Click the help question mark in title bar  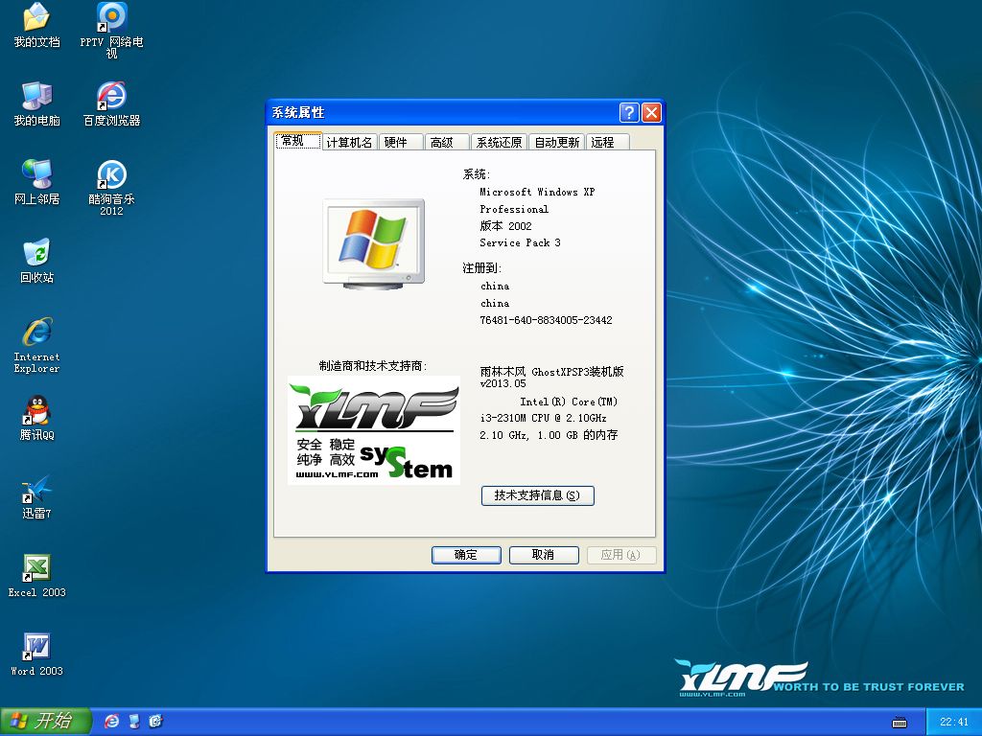click(629, 113)
